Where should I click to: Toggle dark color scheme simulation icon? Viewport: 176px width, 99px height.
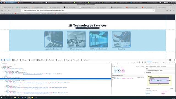coord(140,62)
